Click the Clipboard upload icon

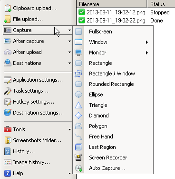click(x=8, y=8)
